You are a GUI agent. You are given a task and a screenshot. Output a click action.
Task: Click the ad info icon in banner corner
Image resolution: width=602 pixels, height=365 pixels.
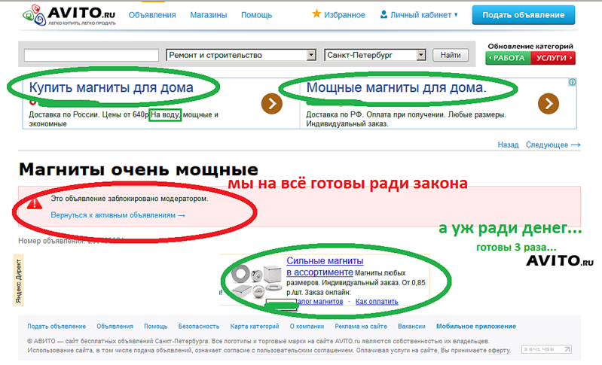pyautogui.click(x=573, y=82)
